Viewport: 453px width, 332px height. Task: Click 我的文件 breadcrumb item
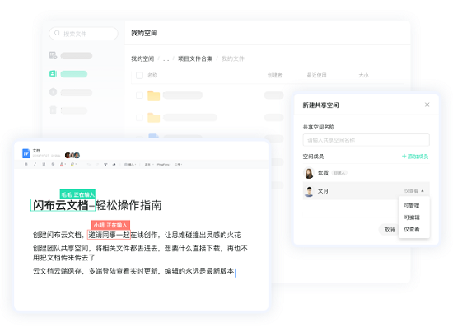pos(233,59)
